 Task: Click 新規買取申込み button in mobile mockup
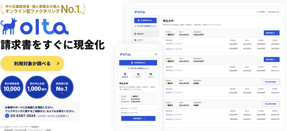(x=138, y=63)
